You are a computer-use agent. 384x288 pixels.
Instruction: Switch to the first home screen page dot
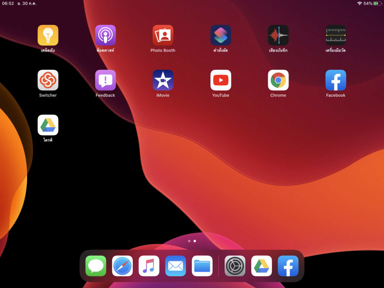pyautogui.click(x=189, y=241)
